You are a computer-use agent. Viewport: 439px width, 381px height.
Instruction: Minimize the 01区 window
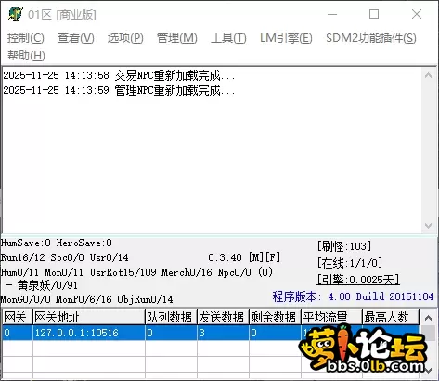pos(332,14)
